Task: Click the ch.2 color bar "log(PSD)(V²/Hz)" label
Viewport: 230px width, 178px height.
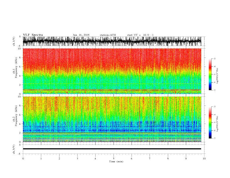Action: [218, 124]
